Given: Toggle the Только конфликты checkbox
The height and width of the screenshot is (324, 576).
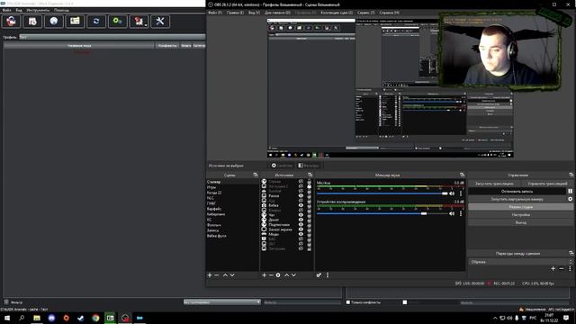Looking at the screenshot, I should tap(348, 302).
